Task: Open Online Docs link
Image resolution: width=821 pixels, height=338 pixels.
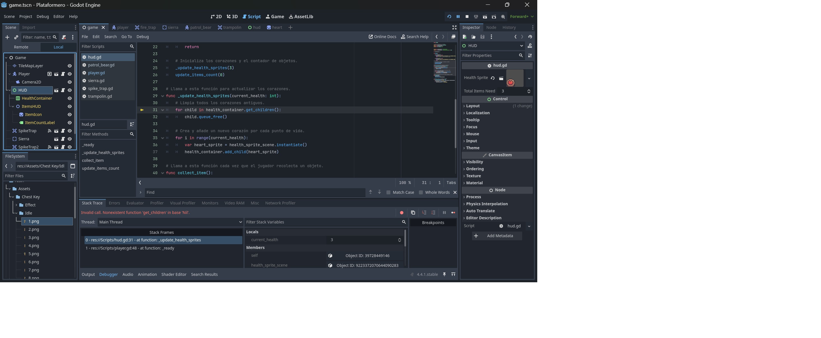Action: click(383, 37)
